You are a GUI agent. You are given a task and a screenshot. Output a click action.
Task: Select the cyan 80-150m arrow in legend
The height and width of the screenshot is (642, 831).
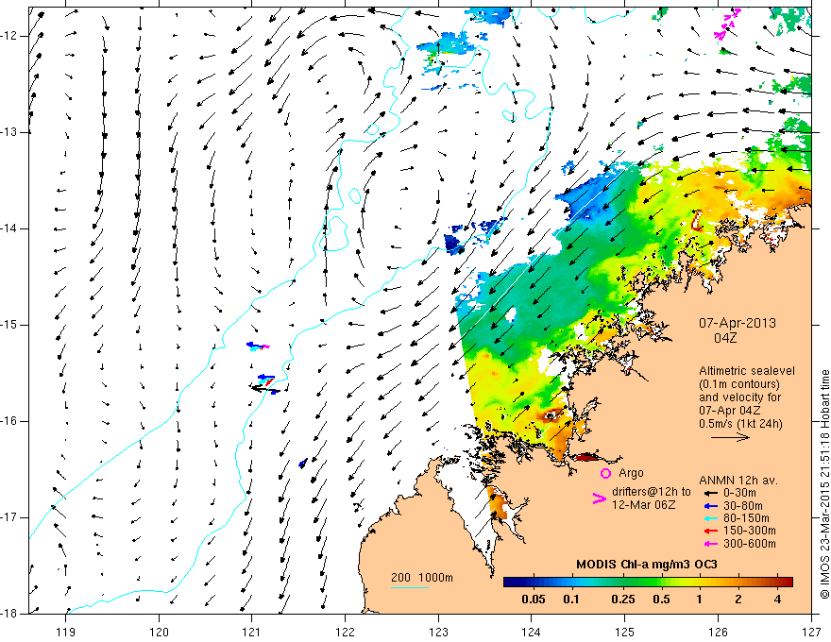tap(711, 518)
